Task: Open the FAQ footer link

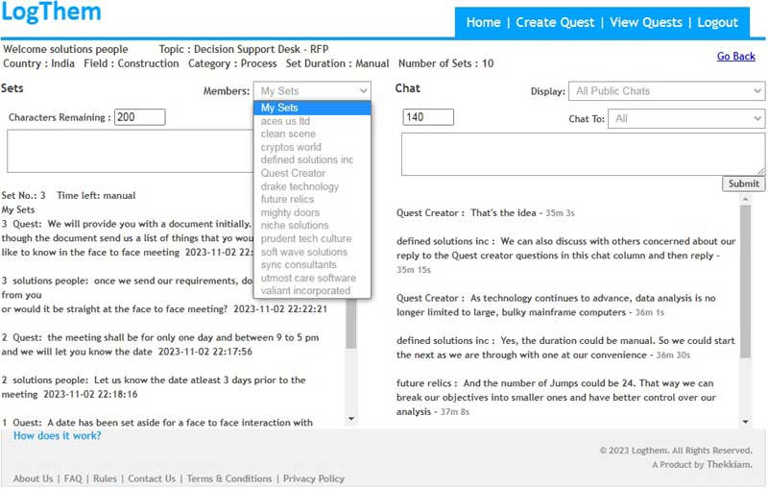Action: pos(73,478)
